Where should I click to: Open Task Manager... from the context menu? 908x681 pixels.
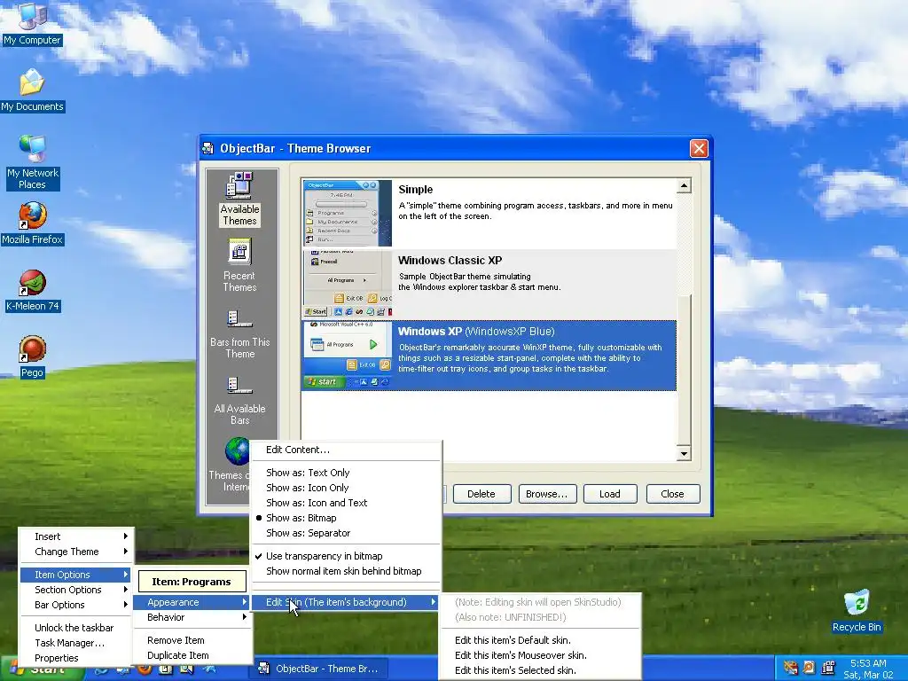point(76,643)
